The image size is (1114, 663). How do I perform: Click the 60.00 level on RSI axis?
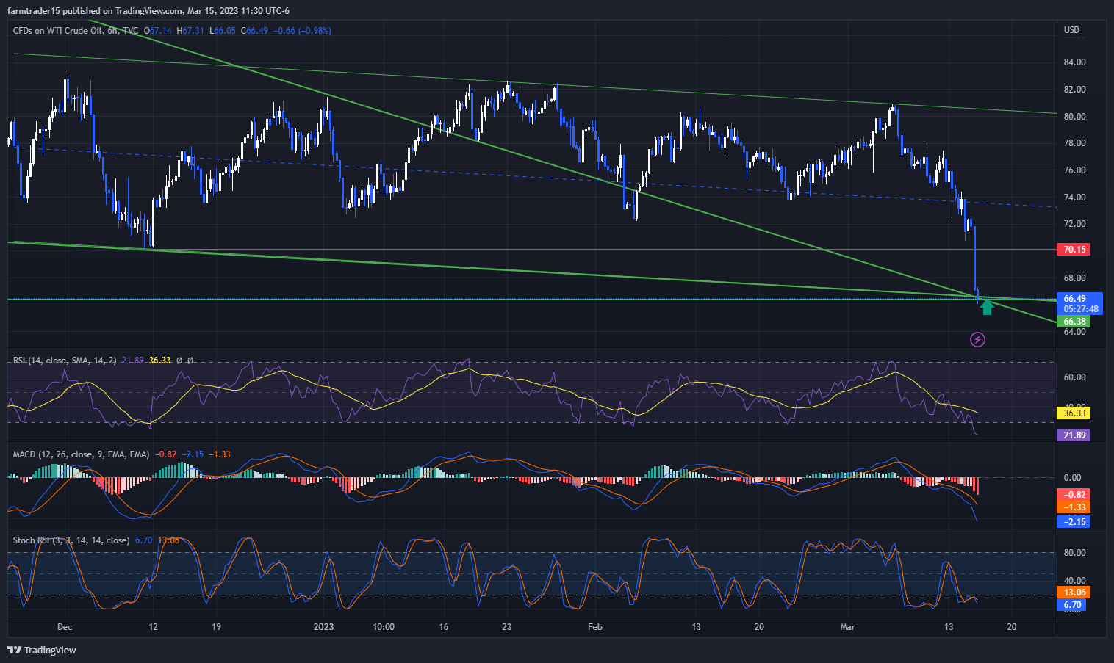tap(1075, 377)
